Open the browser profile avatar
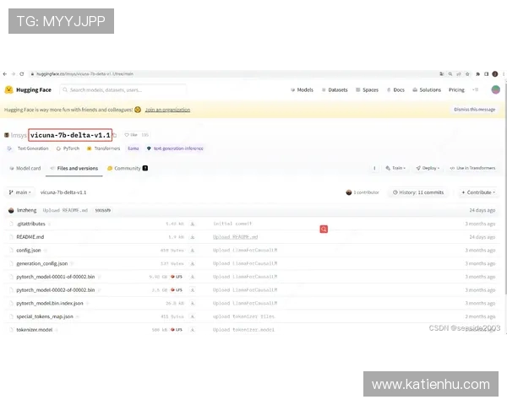This screenshot has width=507, height=405. point(494,74)
